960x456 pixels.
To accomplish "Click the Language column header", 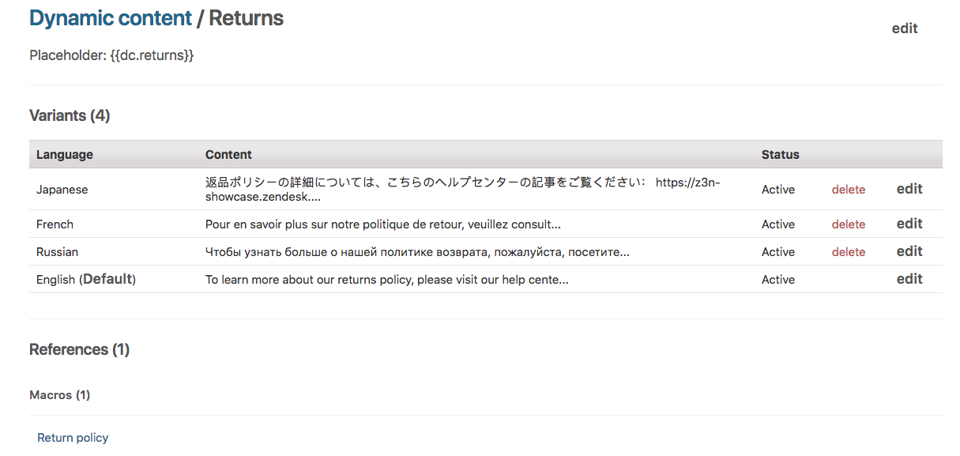I will 65,155.
